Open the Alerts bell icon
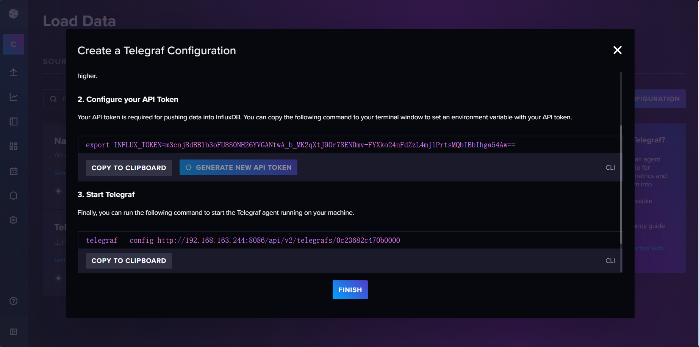This screenshot has height=347, width=699. tap(13, 195)
